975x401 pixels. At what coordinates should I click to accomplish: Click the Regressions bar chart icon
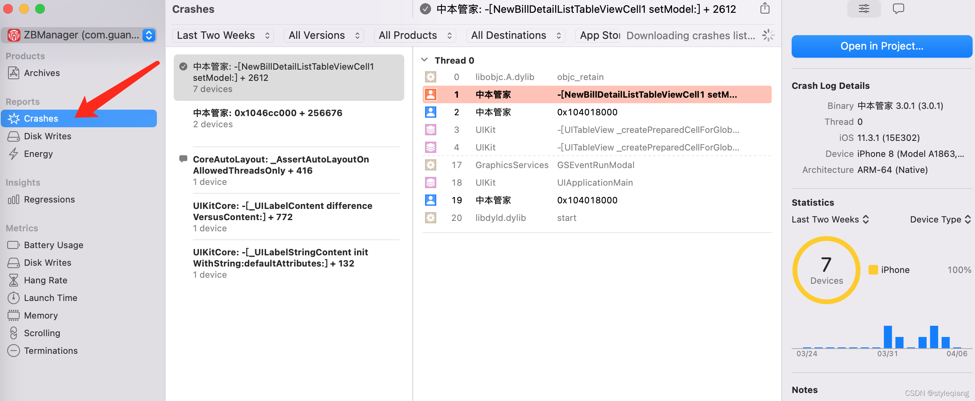coord(14,199)
